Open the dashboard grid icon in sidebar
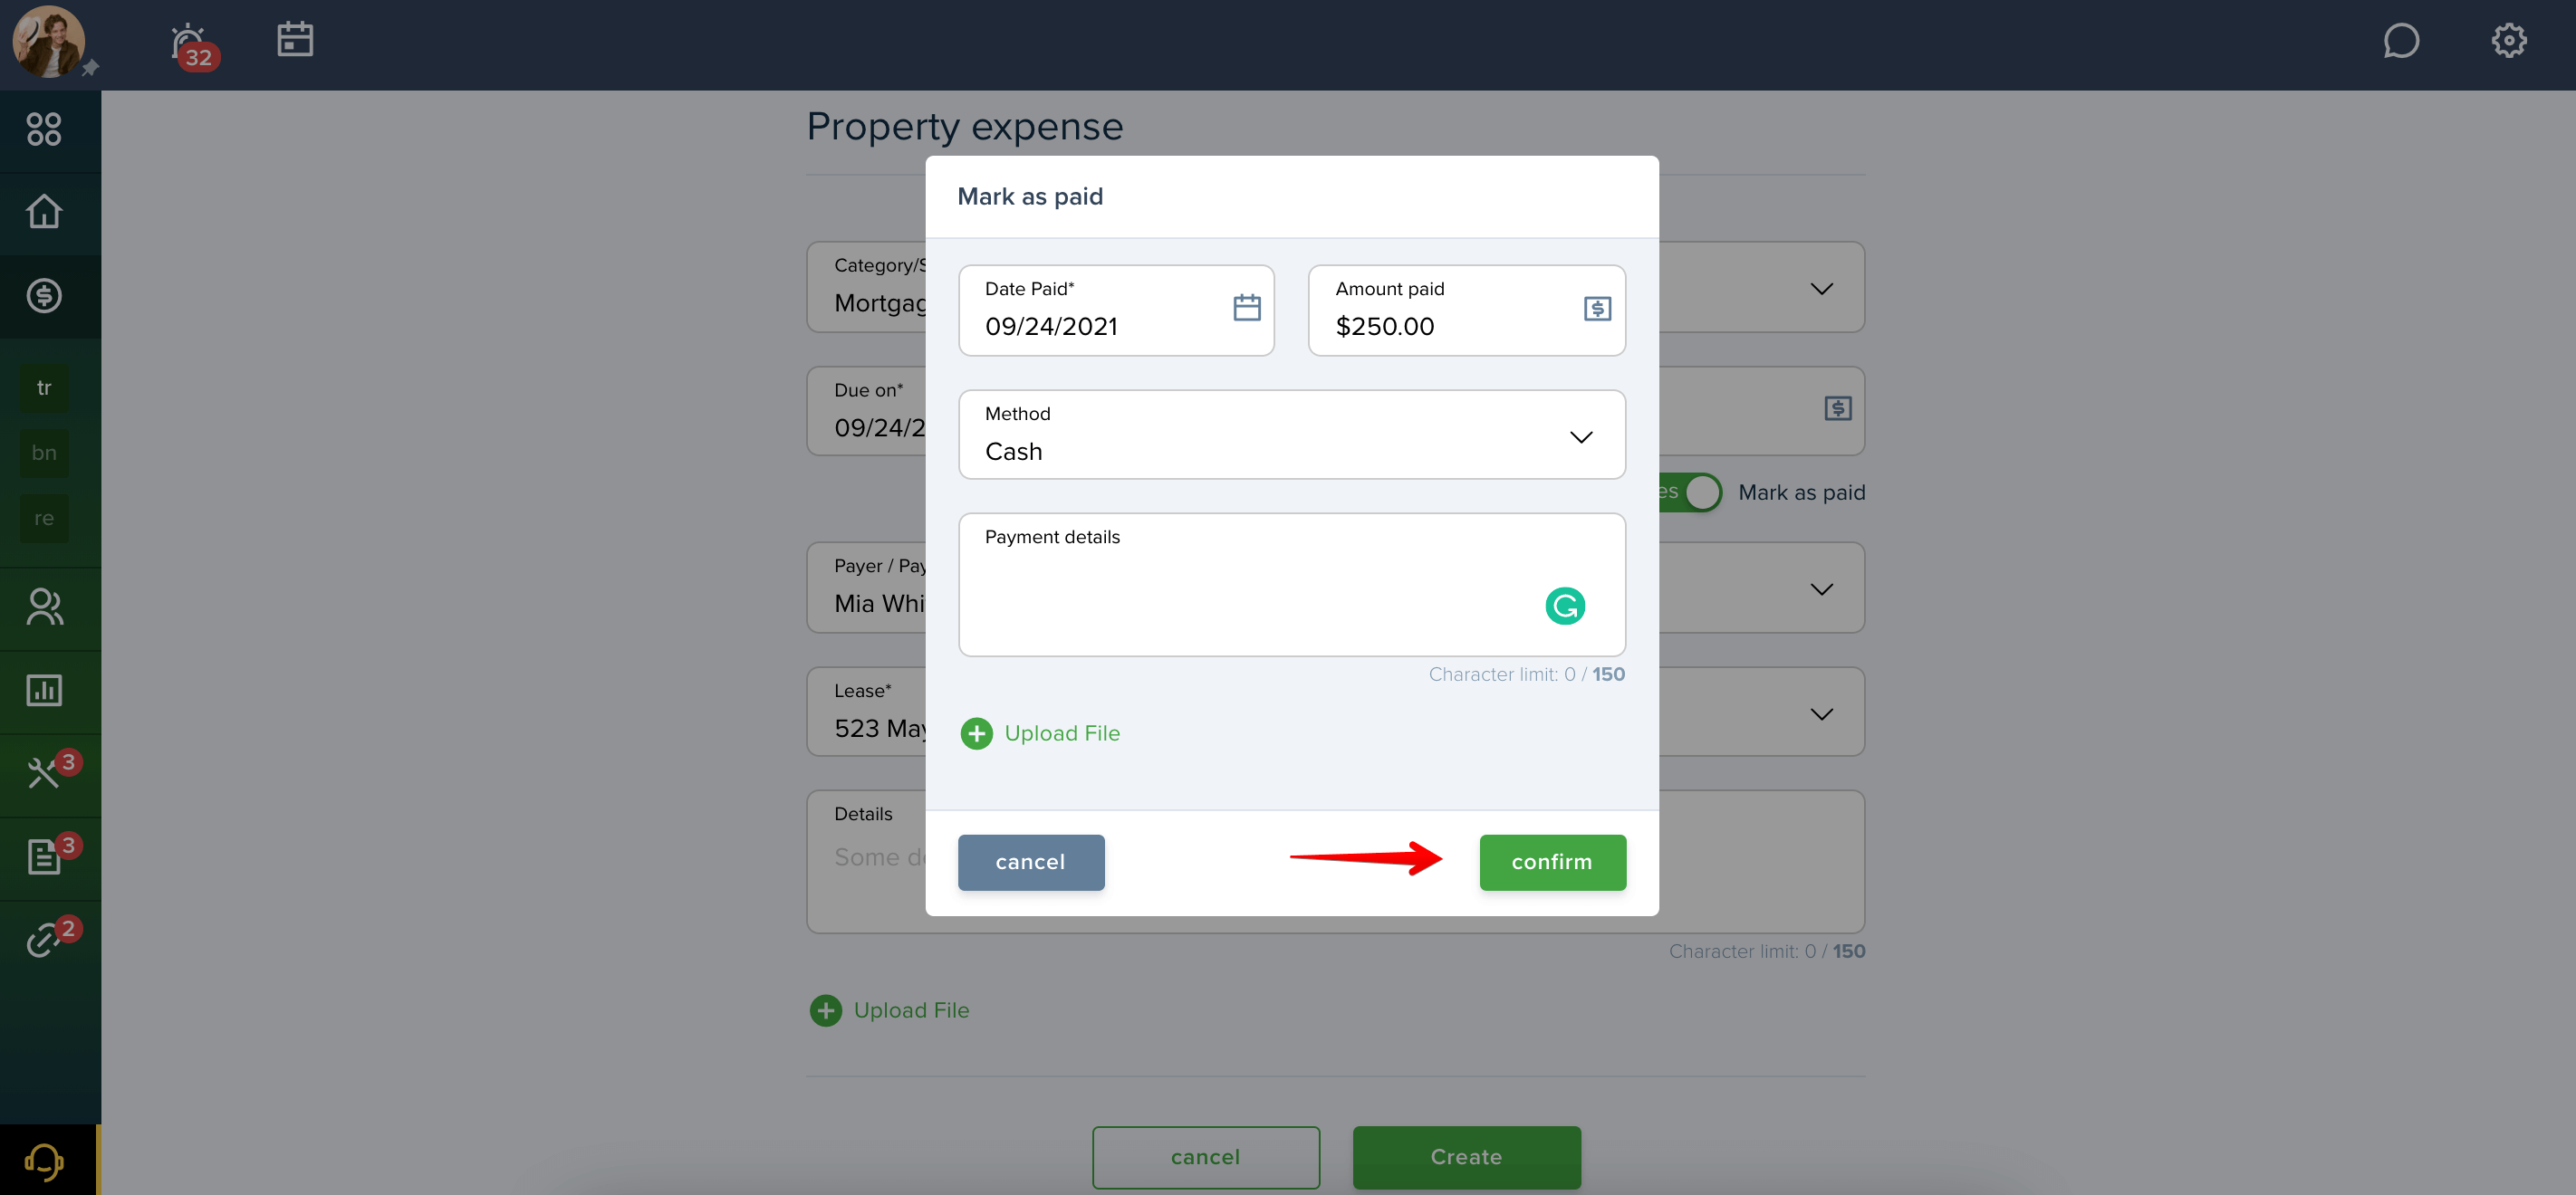2576x1195 pixels. tap(44, 129)
